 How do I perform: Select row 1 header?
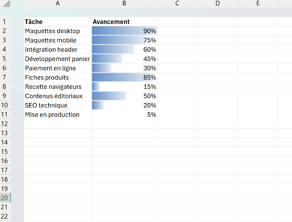pos(5,22)
